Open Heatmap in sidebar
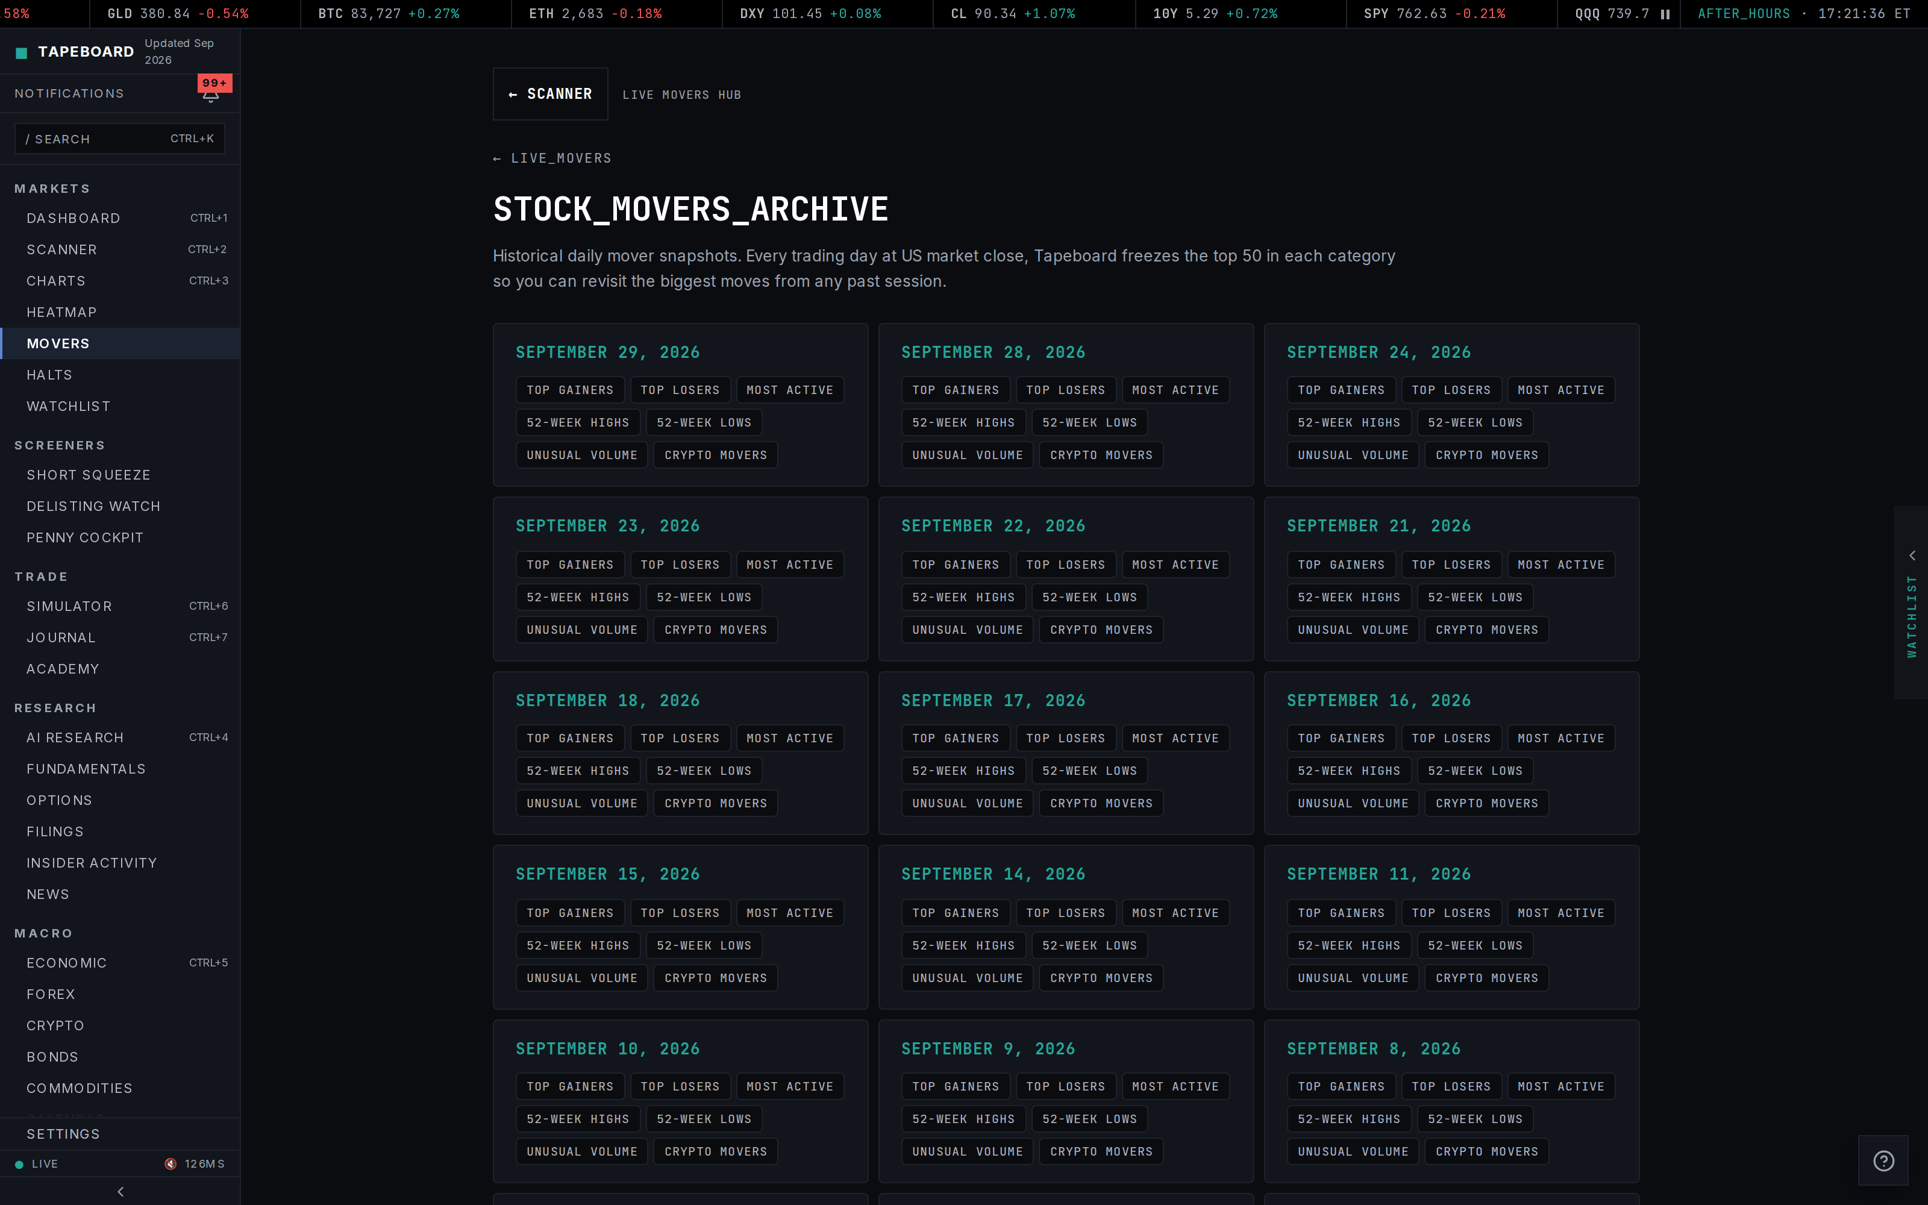 click(x=120, y=313)
